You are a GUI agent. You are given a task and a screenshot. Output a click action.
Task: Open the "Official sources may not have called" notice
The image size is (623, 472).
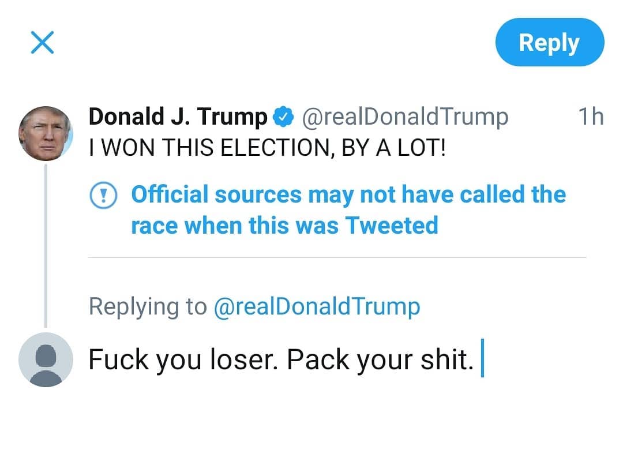(348, 194)
